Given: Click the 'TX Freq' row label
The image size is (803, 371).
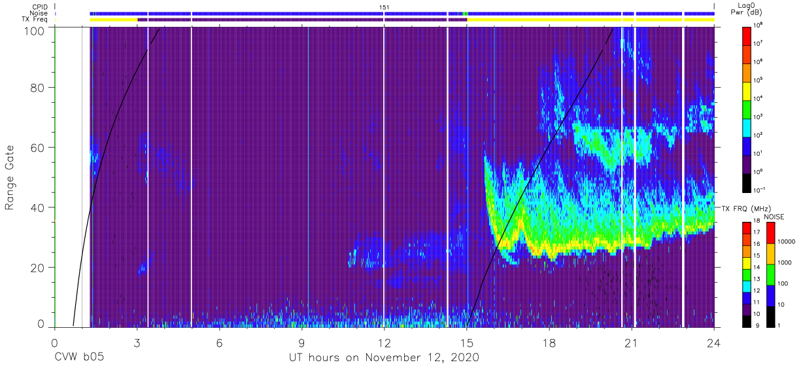Looking at the screenshot, I should click(x=36, y=20).
